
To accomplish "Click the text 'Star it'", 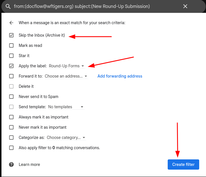I will 24,56.
